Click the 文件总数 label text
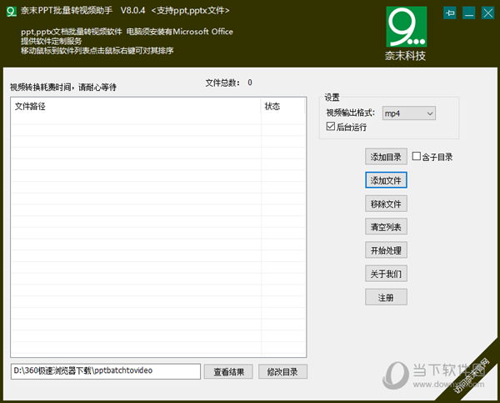Image resolution: width=500 pixels, height=403 pixels. pyautogui.click(x=222, y=83)
